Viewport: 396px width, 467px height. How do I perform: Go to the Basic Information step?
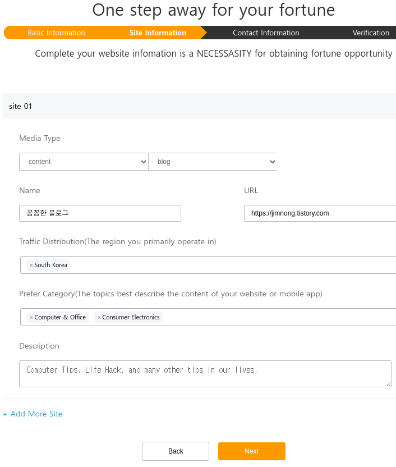56,33
